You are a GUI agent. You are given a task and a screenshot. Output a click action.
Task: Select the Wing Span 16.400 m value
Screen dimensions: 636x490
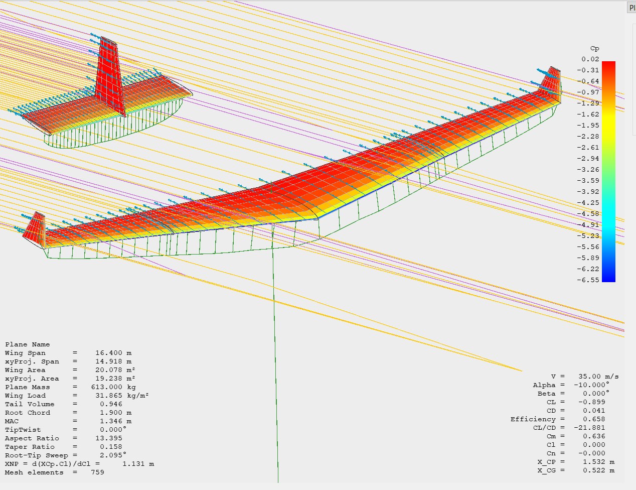tap(113, 353)
